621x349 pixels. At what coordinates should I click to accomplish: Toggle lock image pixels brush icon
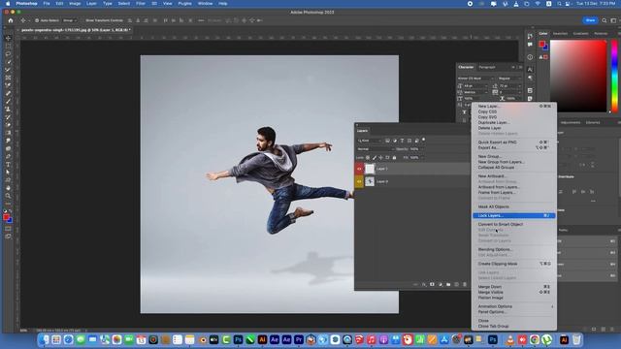(375, 157)
